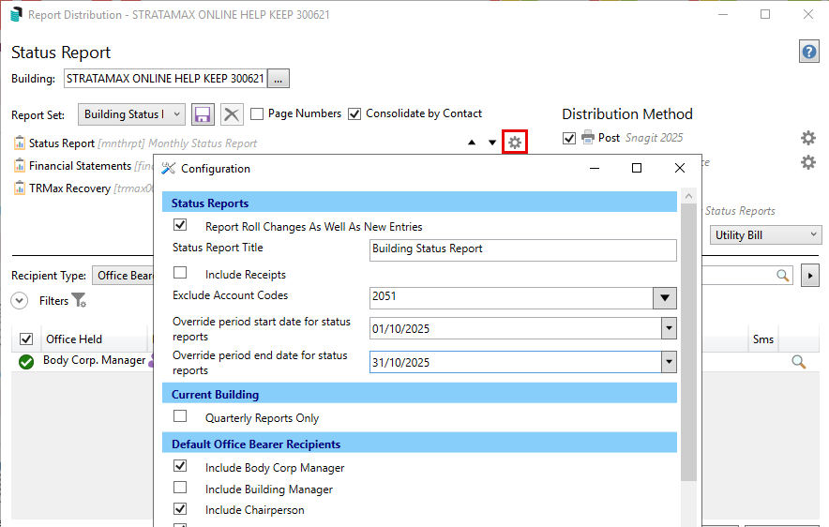The height and width of the screenshot is (527, 829).
Task: Move Status Report down with down arrow
Action: (492, 143)
